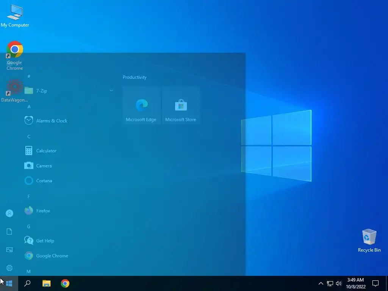This screenshot has width=388, height=291.
Task: Show hidden system tray icons
Action: [x=321, y=283]
